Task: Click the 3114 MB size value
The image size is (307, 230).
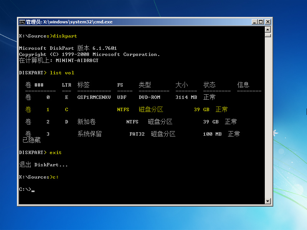Action: pyautogui.click(x=186, y=97)
